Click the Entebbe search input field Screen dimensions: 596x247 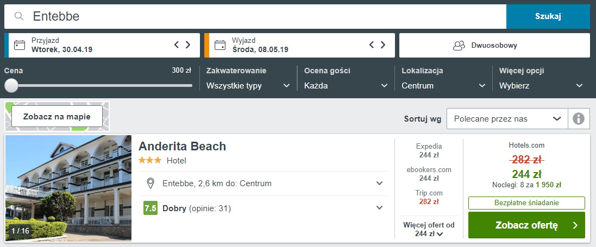pos(261,16)
